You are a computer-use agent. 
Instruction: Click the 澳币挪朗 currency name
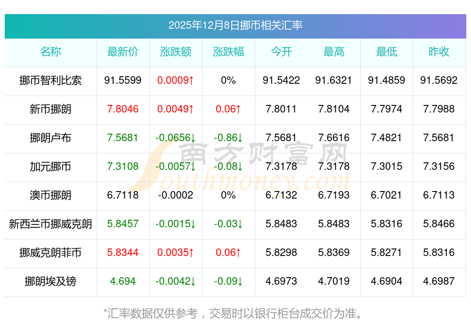coord(50,195)
